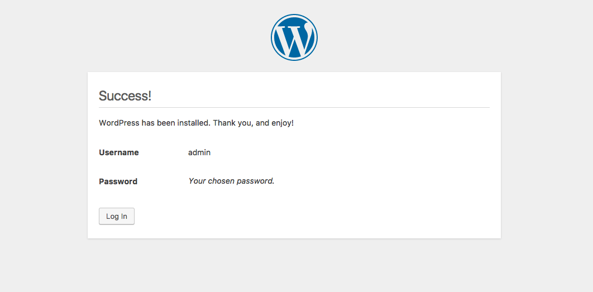This screenshot has width=593, height=292.
Task: Click the Password label
Action: coord(118,181)
